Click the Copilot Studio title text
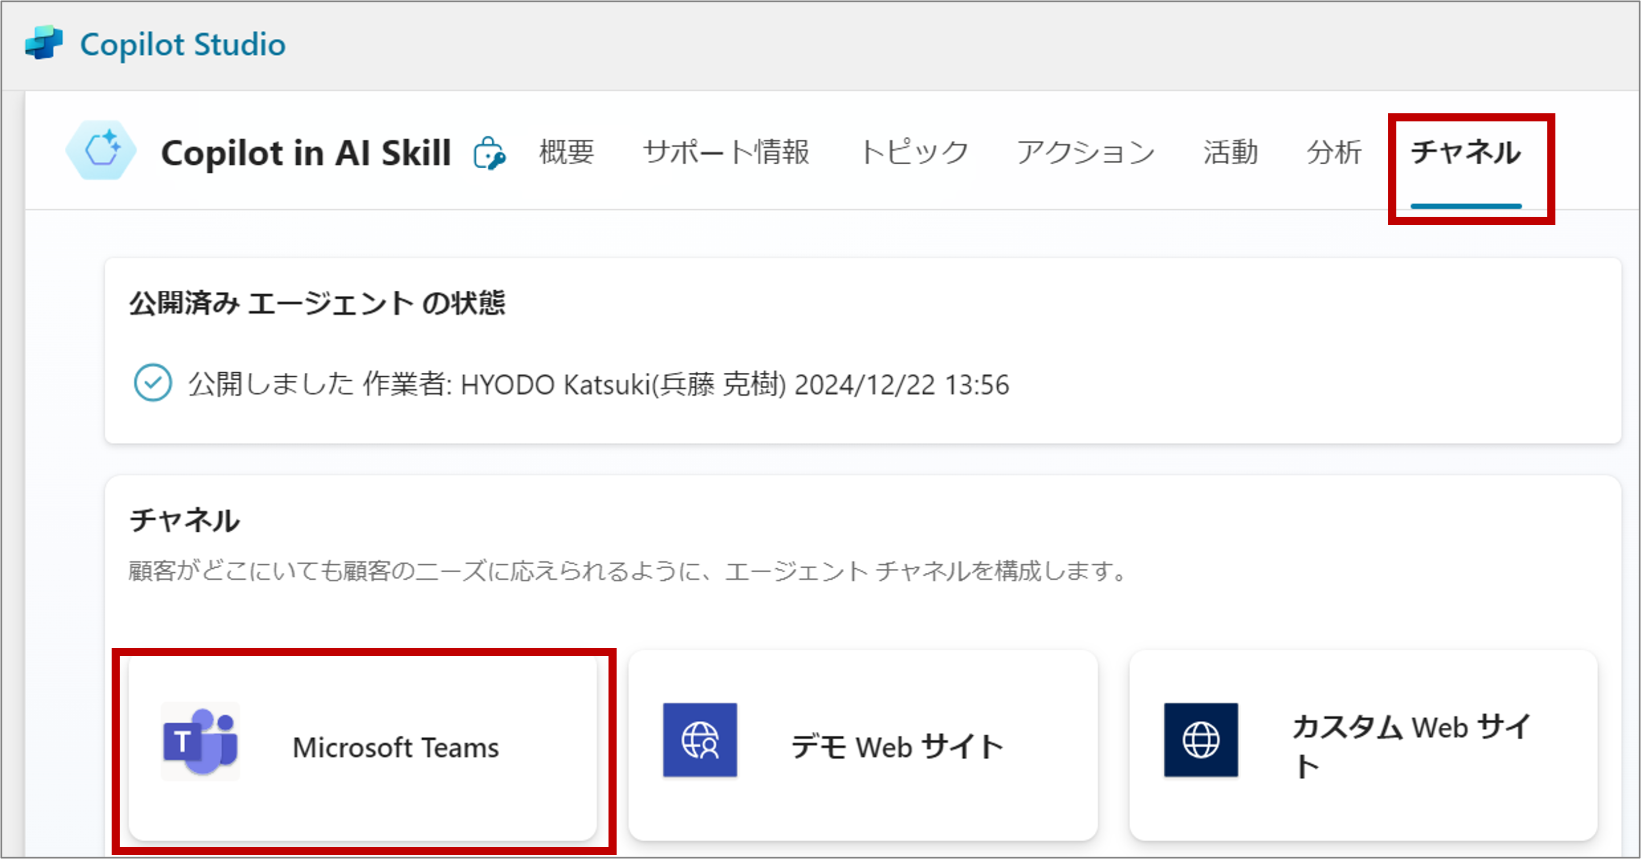Screen dimensions: 1641x859 (x=182, y=45)
